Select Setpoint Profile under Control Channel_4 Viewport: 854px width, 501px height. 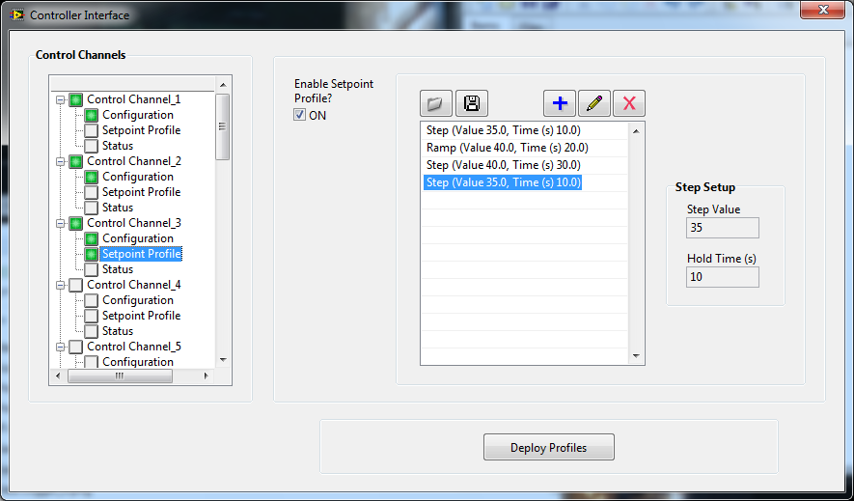[x=141, y=316]
